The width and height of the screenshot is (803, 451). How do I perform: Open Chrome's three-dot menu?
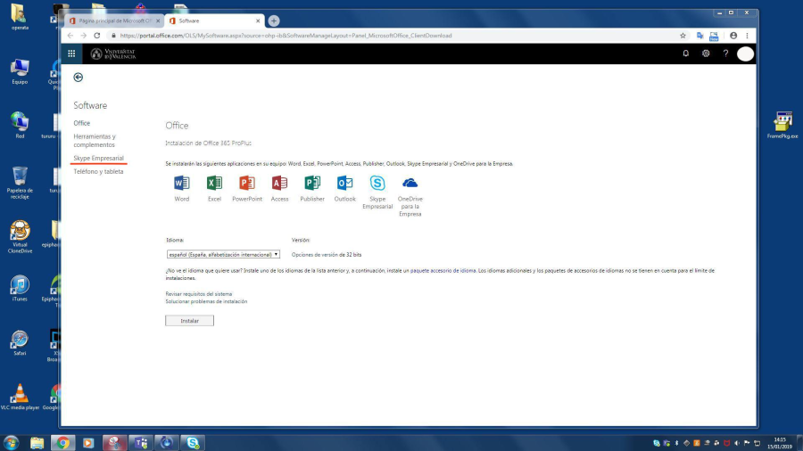tap(747, 36)
